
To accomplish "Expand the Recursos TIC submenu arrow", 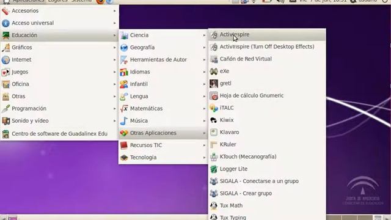I will tap(204, 145).
